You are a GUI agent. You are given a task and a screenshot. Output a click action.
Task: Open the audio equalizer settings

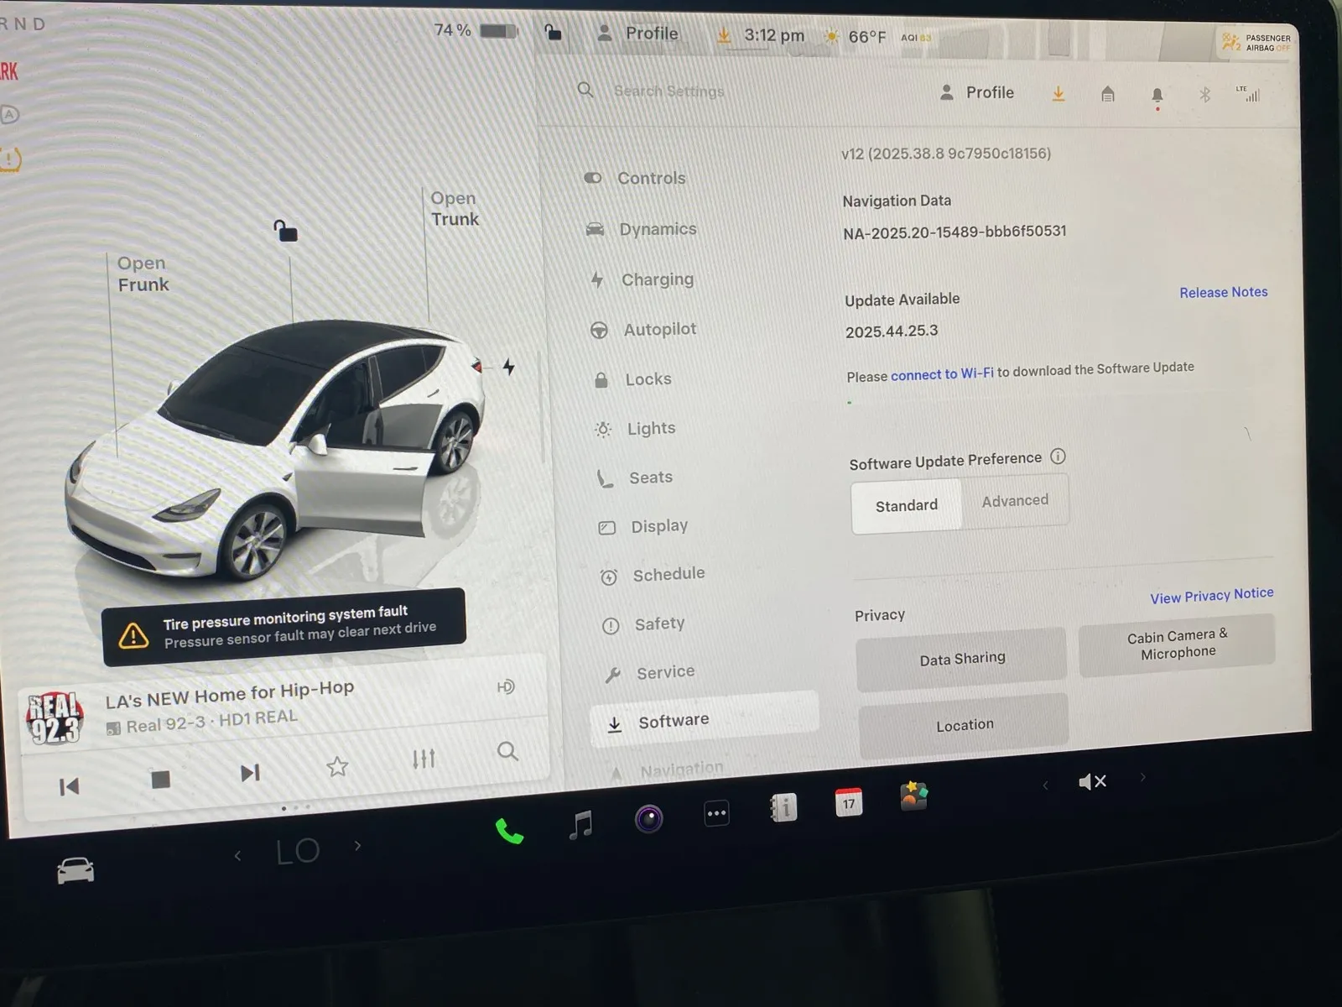pos(424,759)
